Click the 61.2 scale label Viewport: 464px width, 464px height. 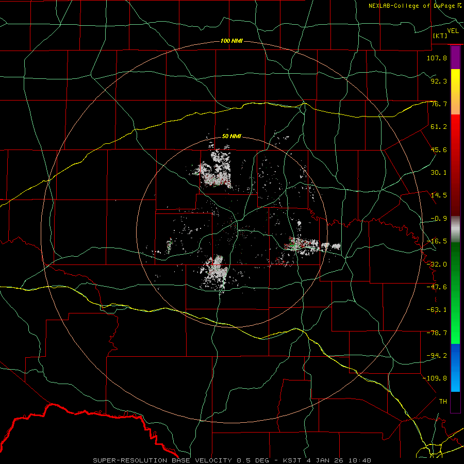pyautogui.click(x=439, y=127)
